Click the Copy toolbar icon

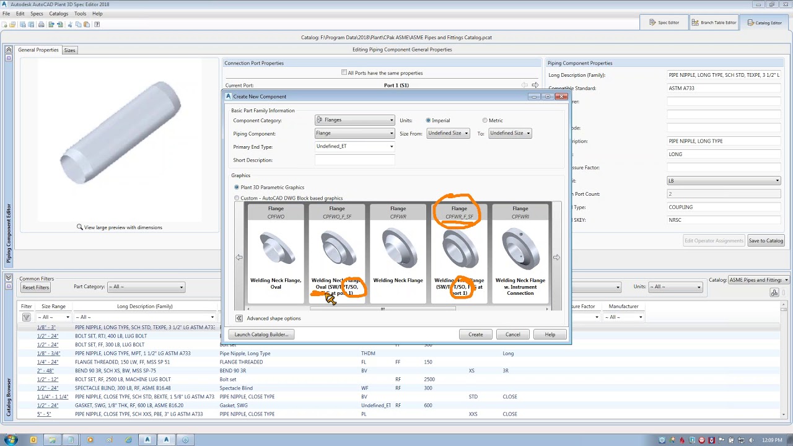pyautogui.click(x=78, y=25)
